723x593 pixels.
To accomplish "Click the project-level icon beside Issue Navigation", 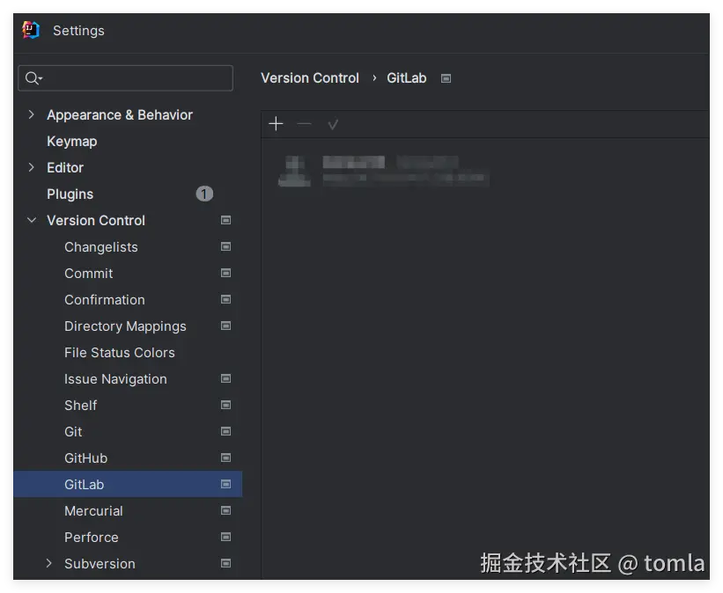I will pyautogui.click(x=226, y=378).
